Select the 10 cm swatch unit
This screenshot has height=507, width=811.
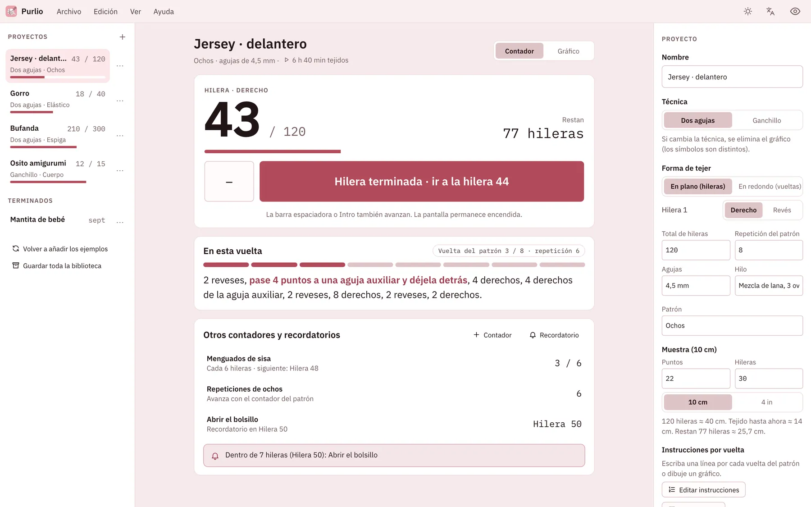point(698,402)
